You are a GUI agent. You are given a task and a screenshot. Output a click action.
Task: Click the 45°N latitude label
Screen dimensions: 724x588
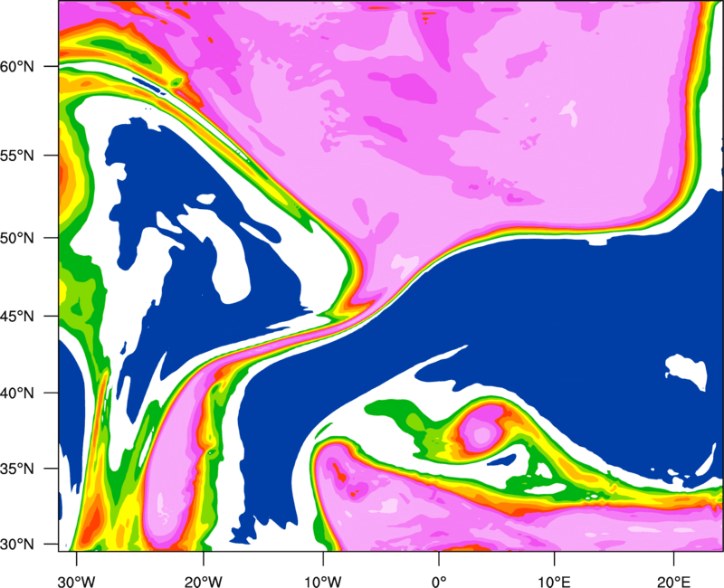click(x=17, y=317)
